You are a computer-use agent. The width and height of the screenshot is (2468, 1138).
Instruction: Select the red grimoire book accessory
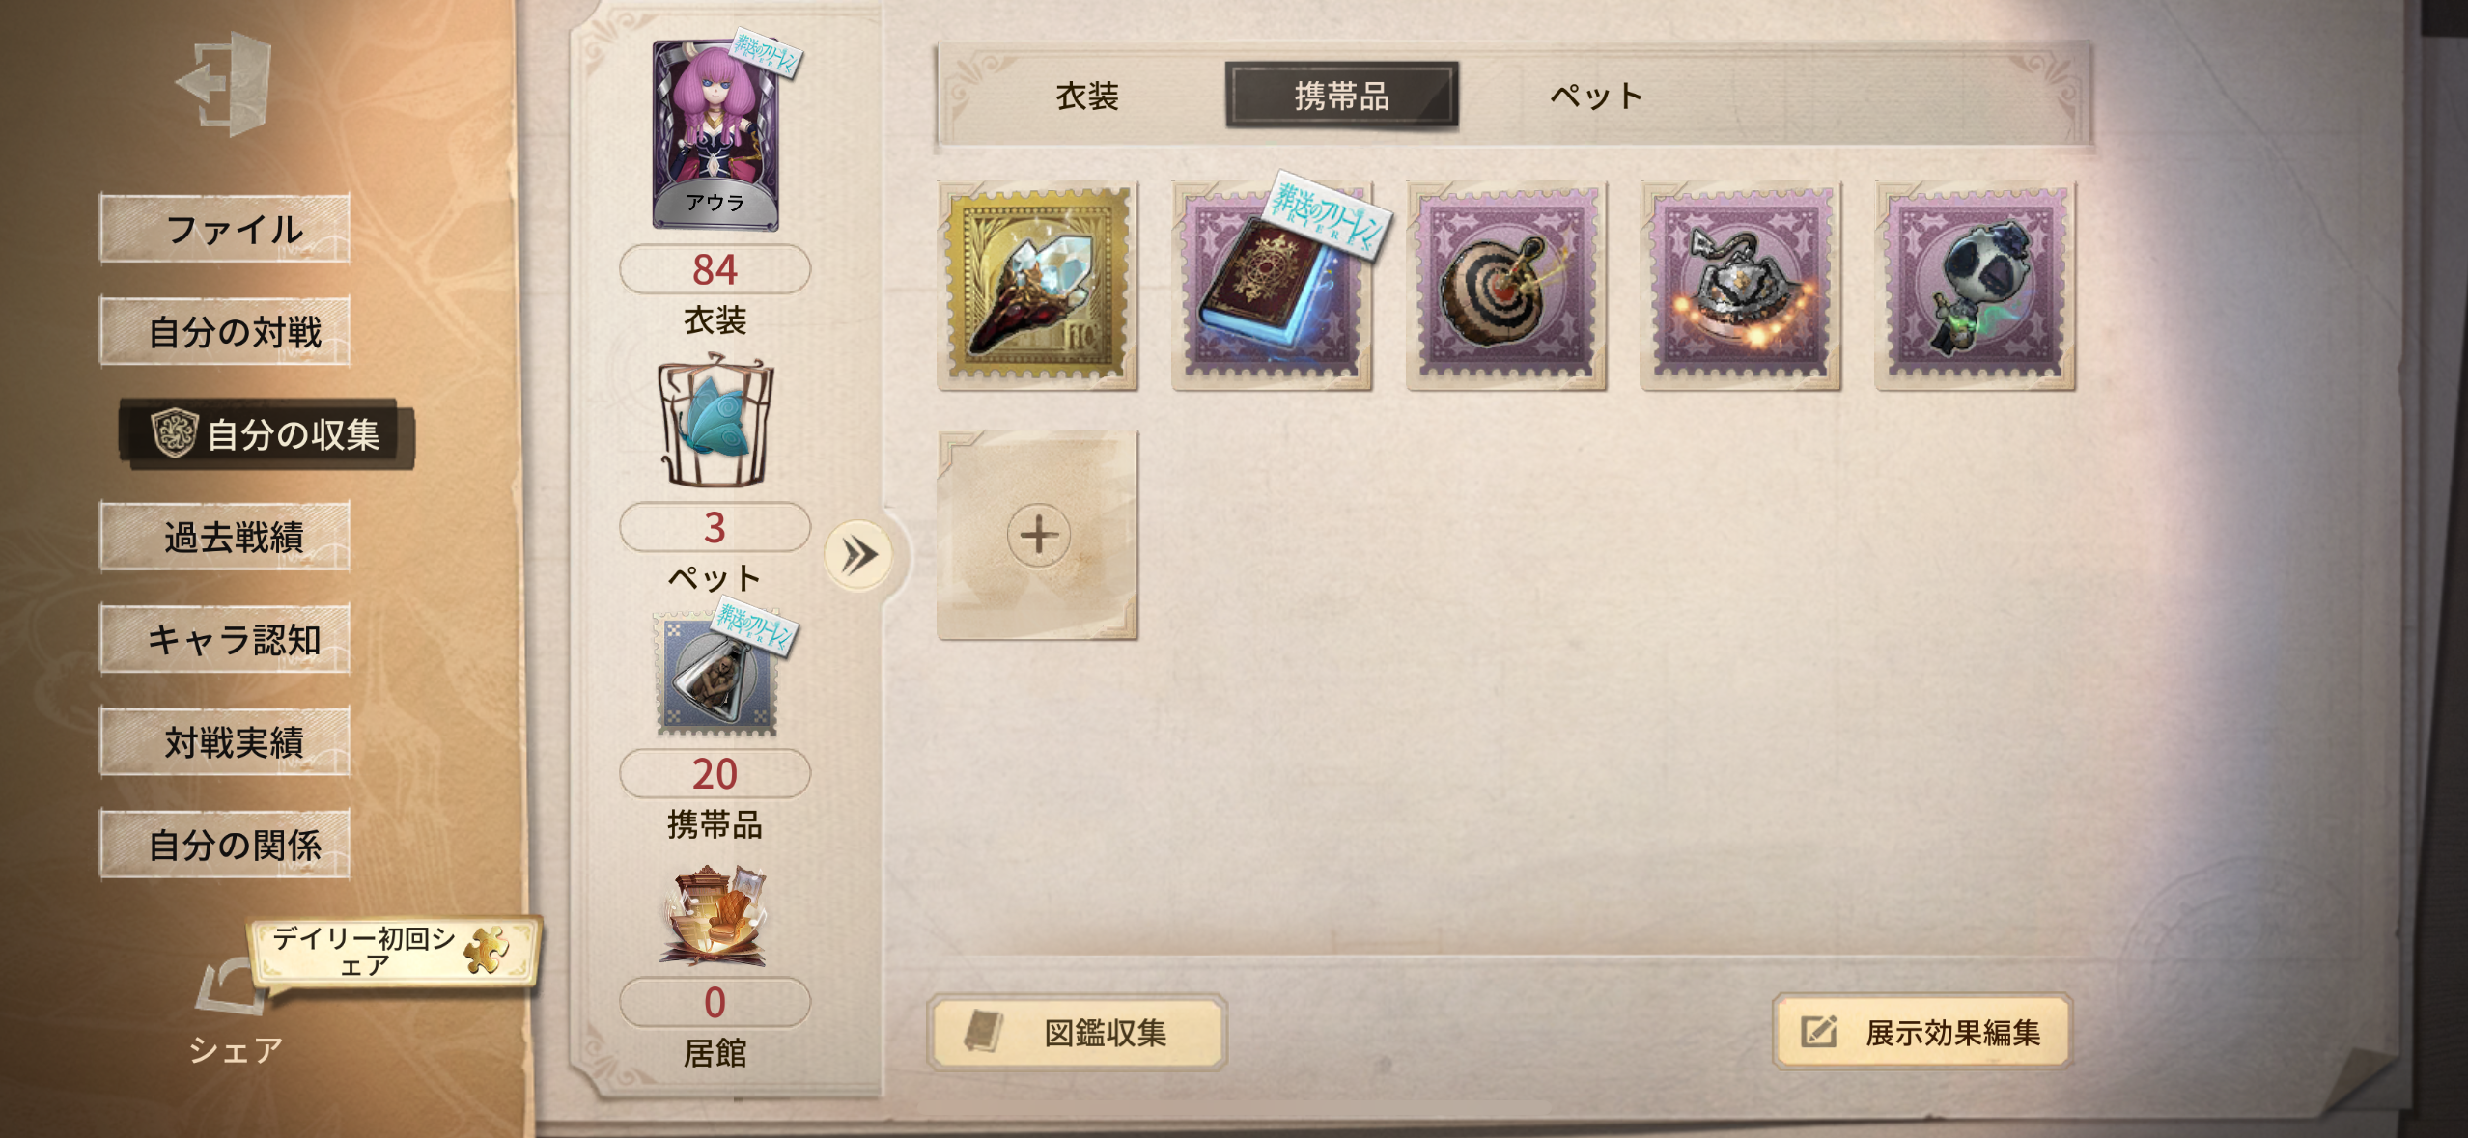(x=1272, y=286)
